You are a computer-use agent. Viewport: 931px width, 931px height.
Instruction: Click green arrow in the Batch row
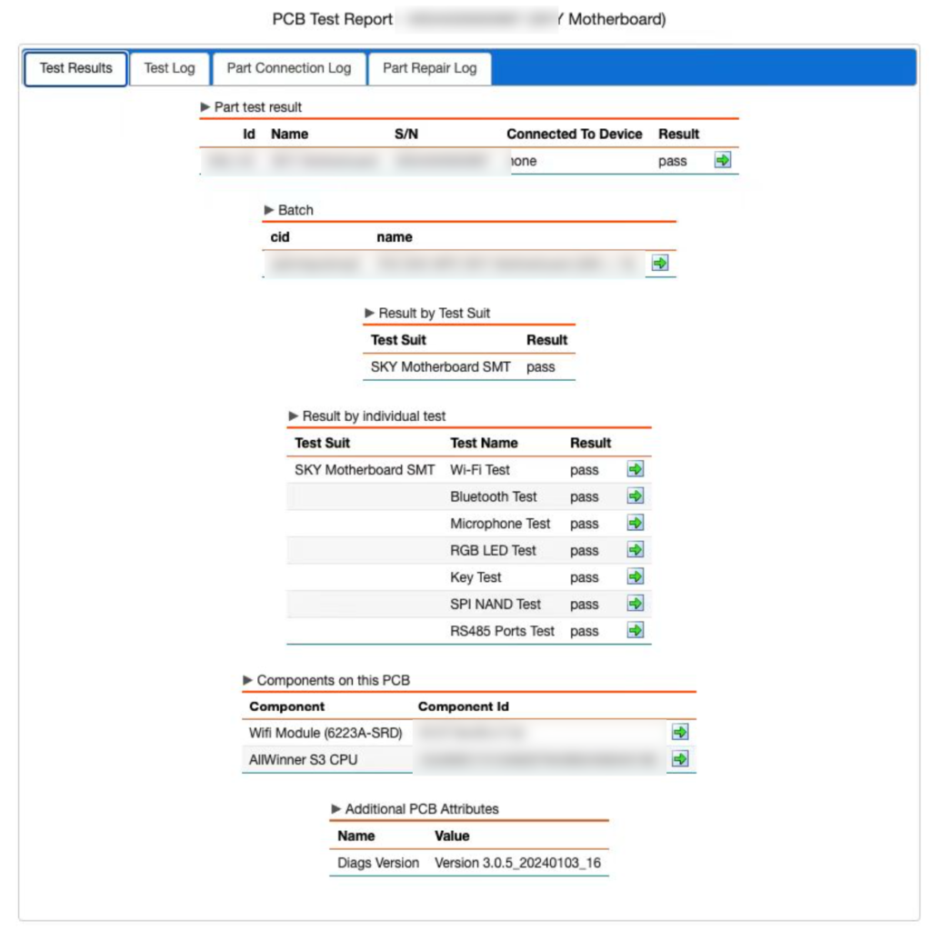pos(660,263)
